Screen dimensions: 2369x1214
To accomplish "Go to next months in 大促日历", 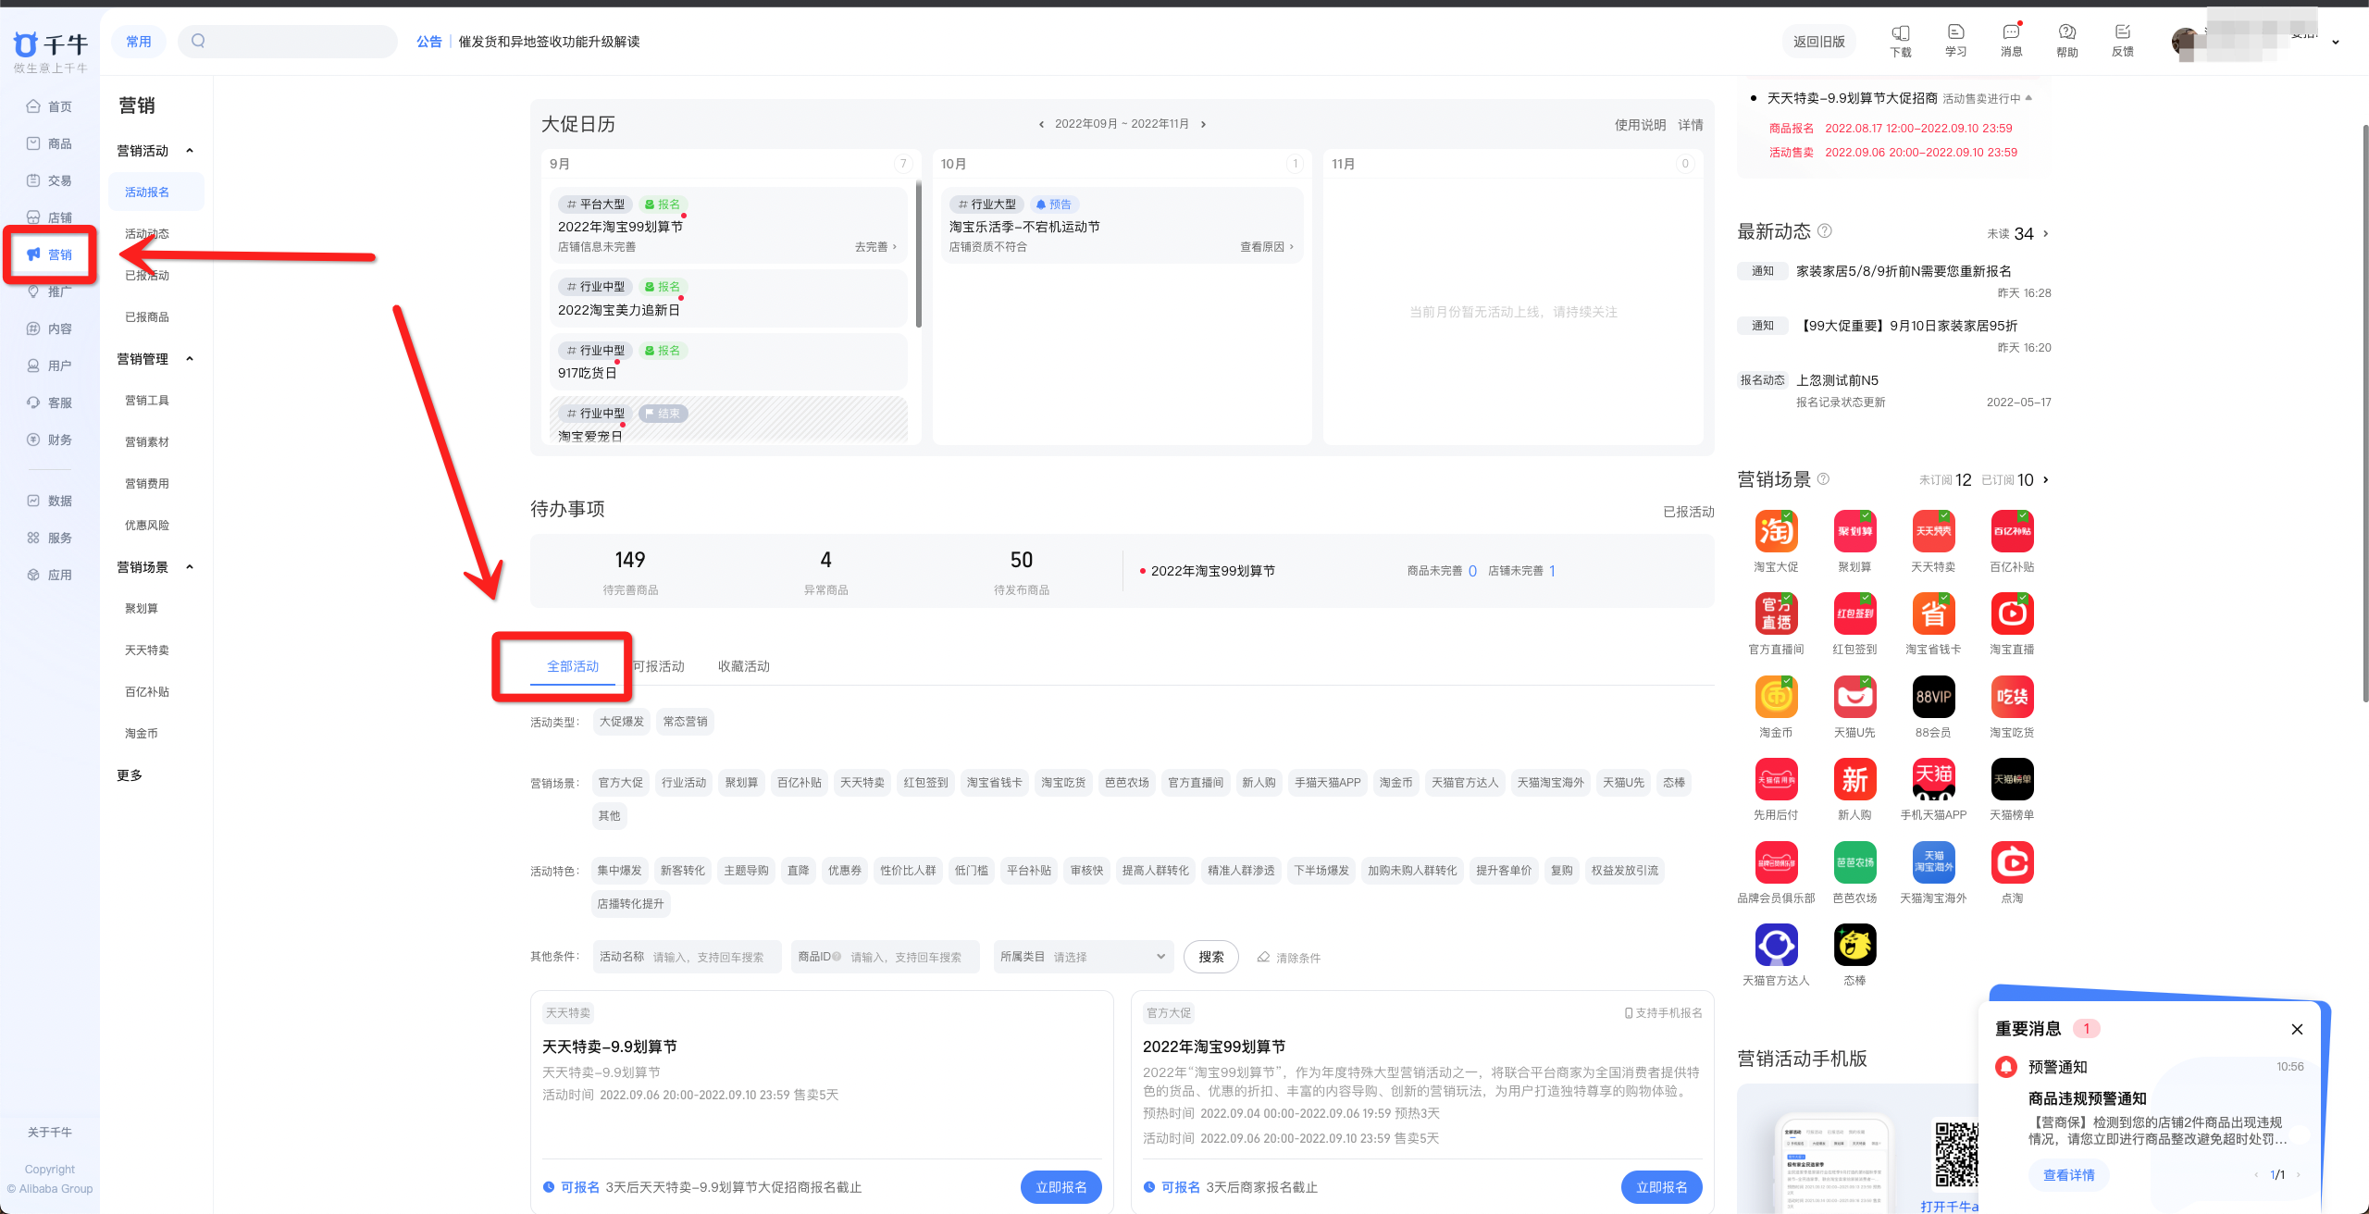I will click(x=1203, y=125).
